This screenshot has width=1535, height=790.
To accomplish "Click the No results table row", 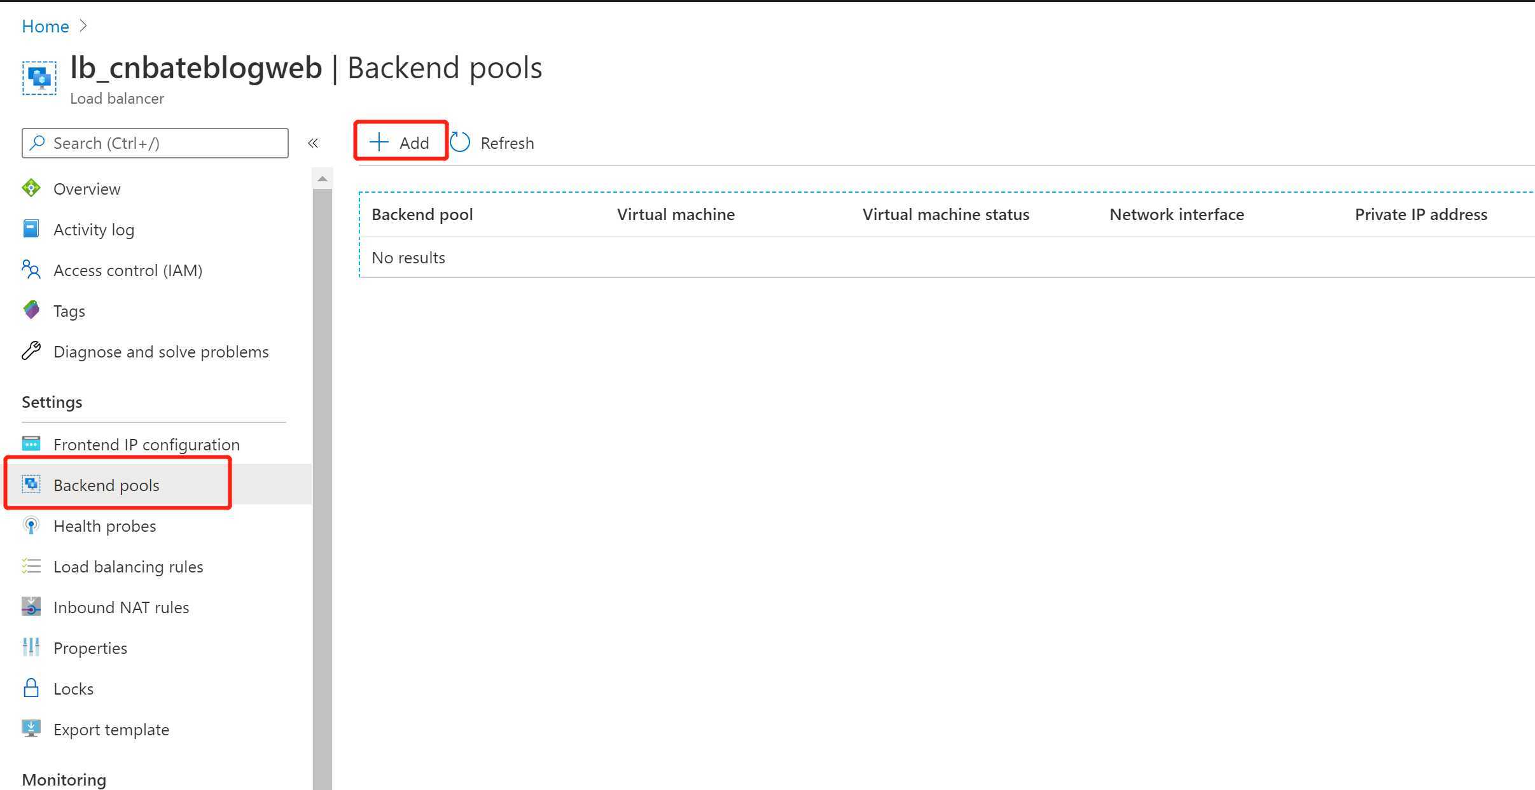I will coord(947,258).
